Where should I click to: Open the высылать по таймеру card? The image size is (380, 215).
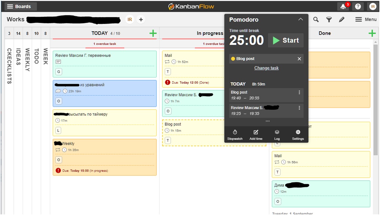(105, 123)
